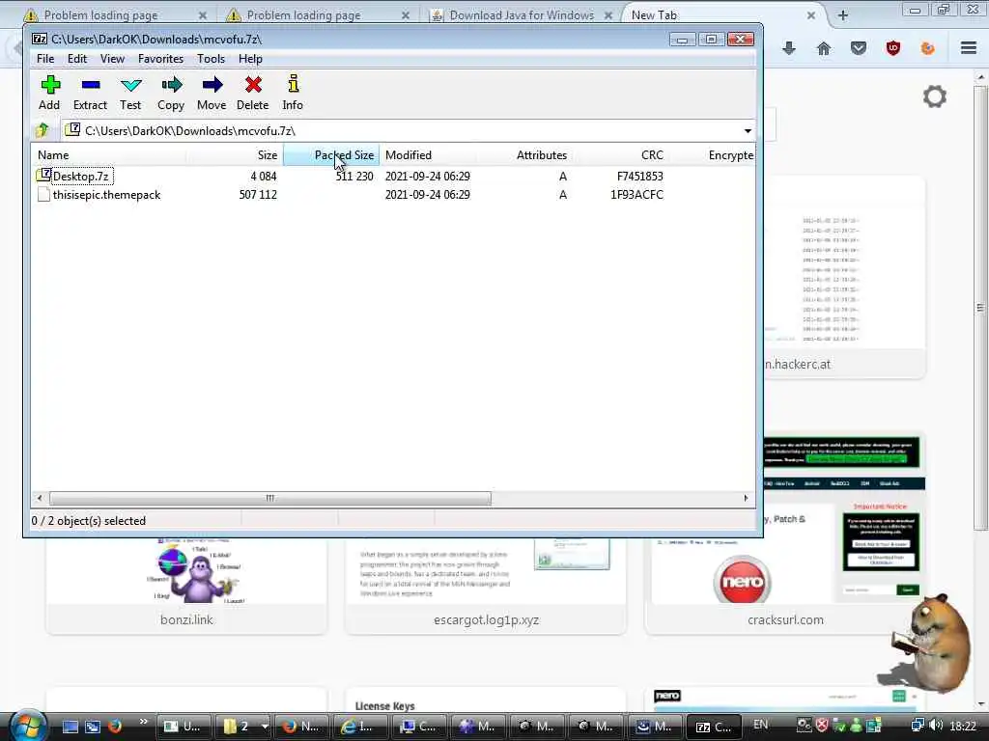The image size is (989, 741).
Task: Click the horizontal scrollbar thumb in 7-Zip
Action: pyautogui.click(x=270, y=498)
